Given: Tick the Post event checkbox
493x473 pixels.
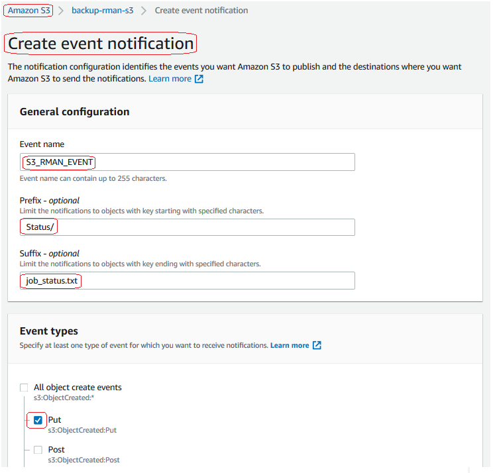Looking at the screenshot, I should point(38,450).
